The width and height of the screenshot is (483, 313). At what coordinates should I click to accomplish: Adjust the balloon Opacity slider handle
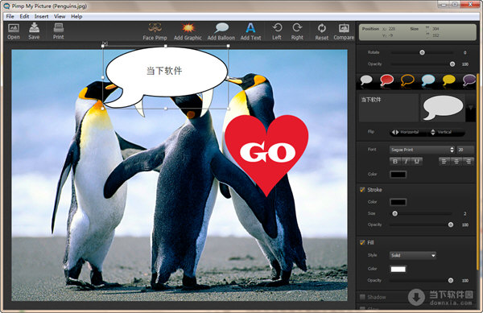click(x=452, y=64)
